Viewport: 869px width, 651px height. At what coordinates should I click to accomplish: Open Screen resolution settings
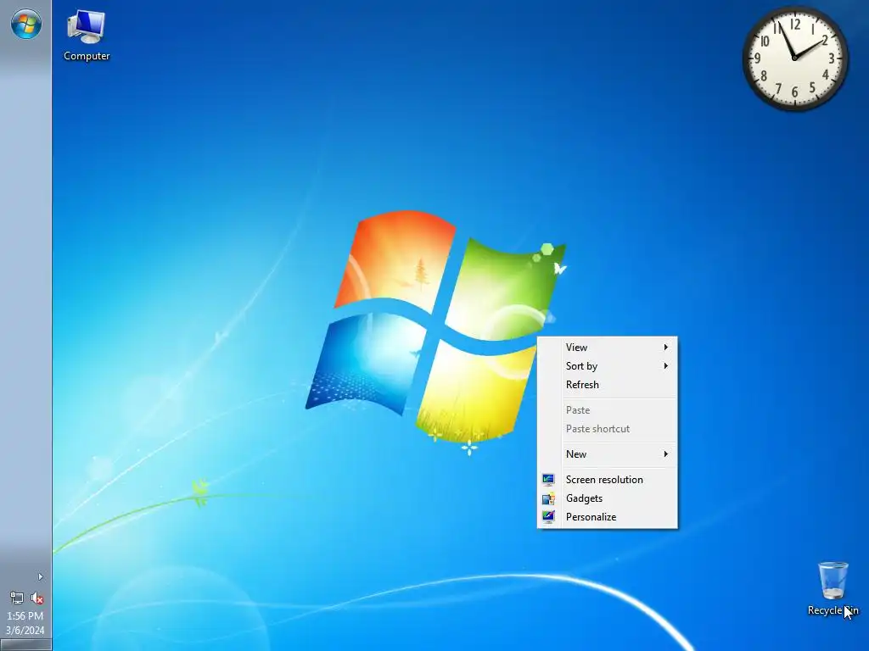608,480
